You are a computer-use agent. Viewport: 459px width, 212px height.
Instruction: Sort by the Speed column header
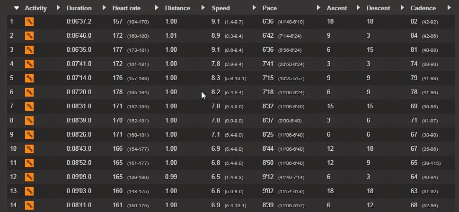(x=221, y=8)
